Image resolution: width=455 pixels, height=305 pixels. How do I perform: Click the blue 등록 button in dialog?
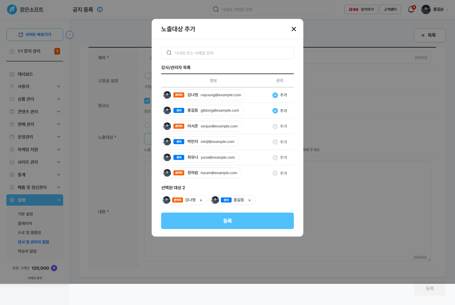pyautogui.click(x=227, y=221)
